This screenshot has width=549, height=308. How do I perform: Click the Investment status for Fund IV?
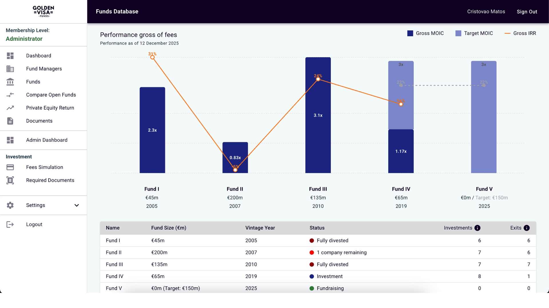point(330,276)
